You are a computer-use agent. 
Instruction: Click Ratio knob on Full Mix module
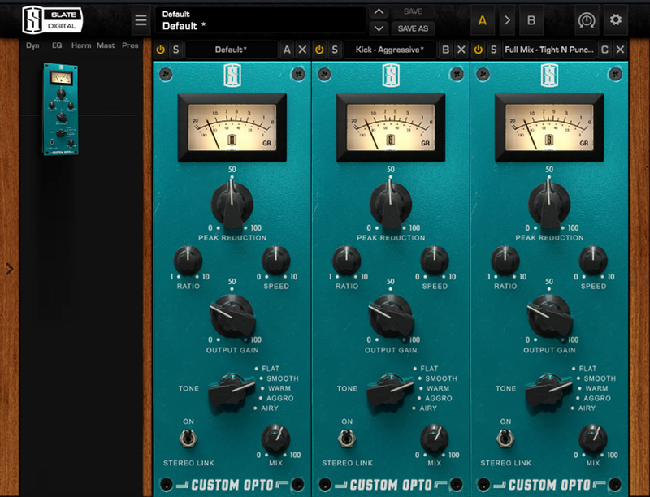pos(505,261)
